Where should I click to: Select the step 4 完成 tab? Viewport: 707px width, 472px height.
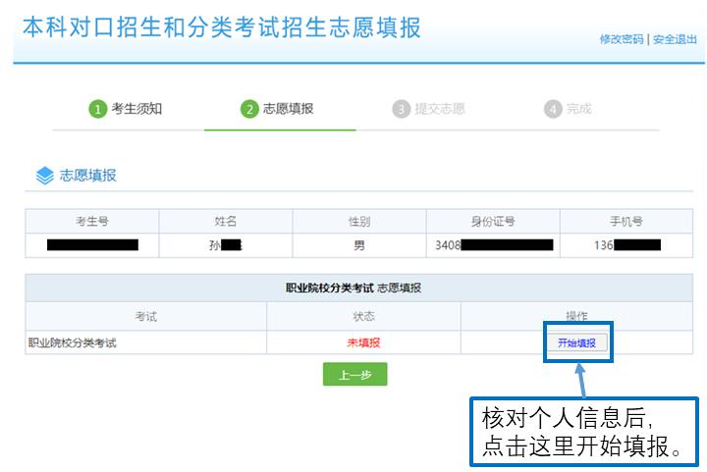(568, 109)
